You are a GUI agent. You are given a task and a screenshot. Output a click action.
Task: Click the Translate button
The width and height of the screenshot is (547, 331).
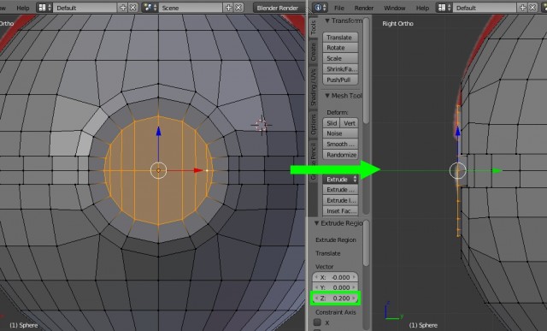[340, 38]
